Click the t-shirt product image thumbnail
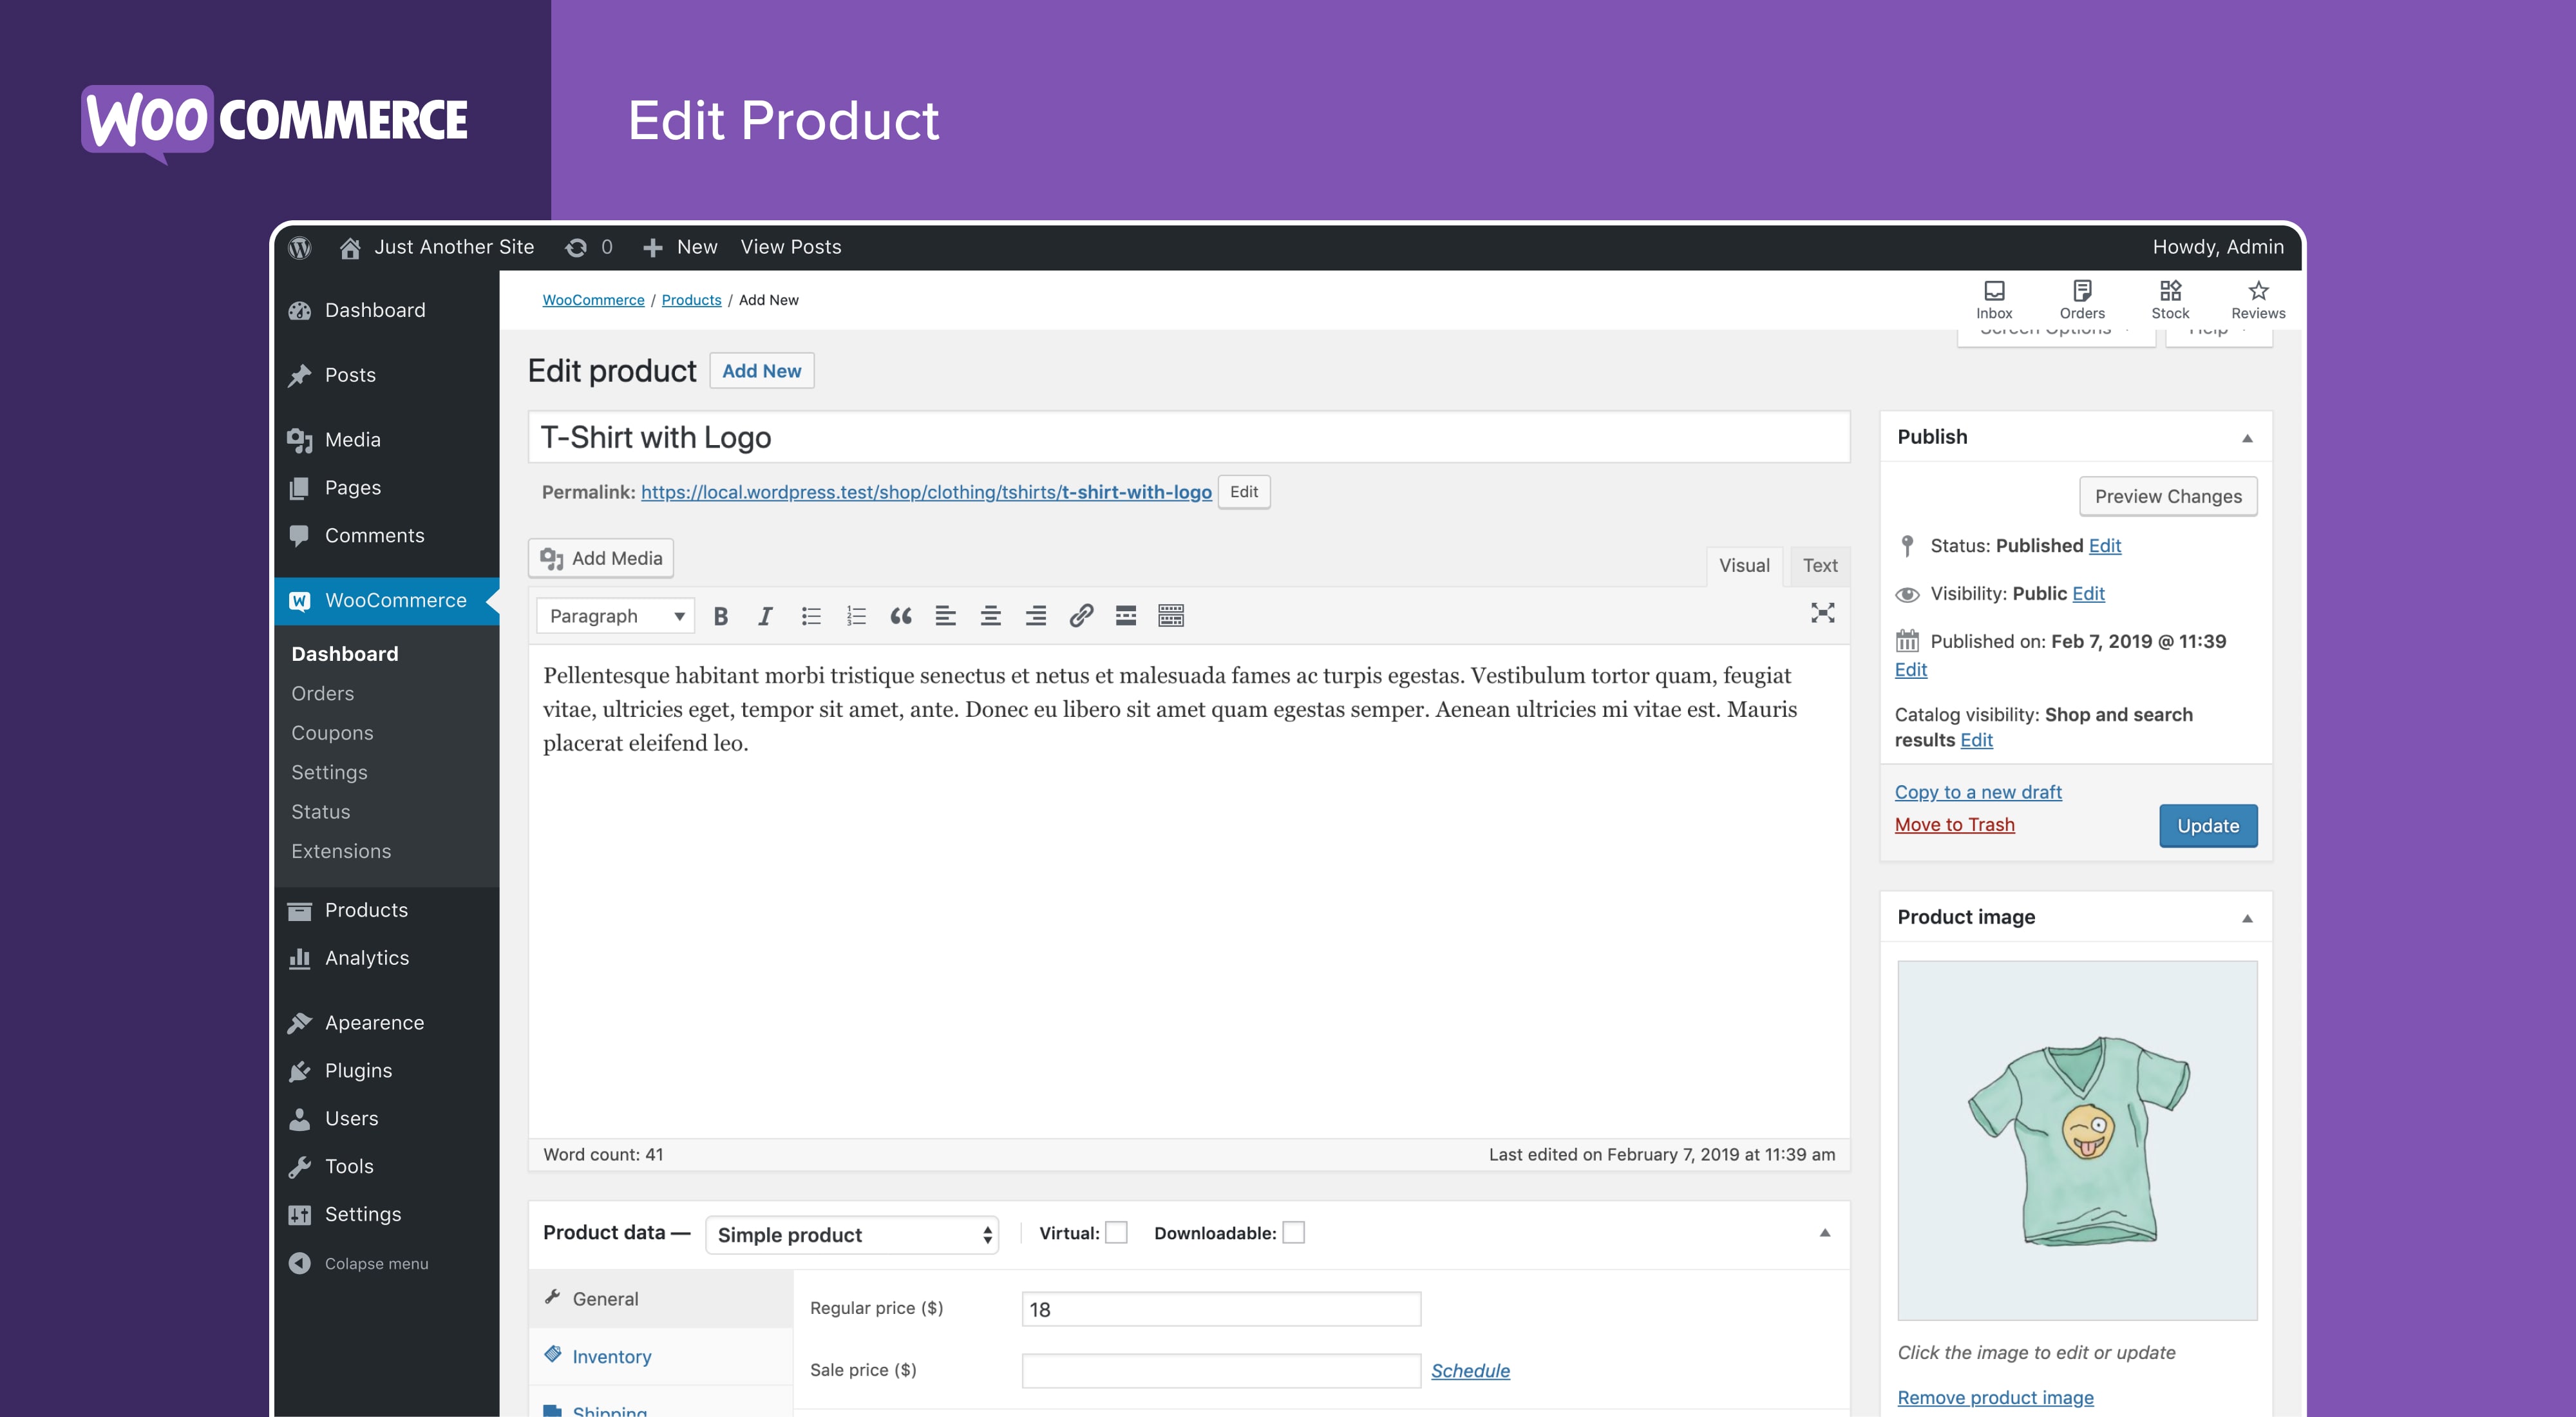 pos(2076,1140)
